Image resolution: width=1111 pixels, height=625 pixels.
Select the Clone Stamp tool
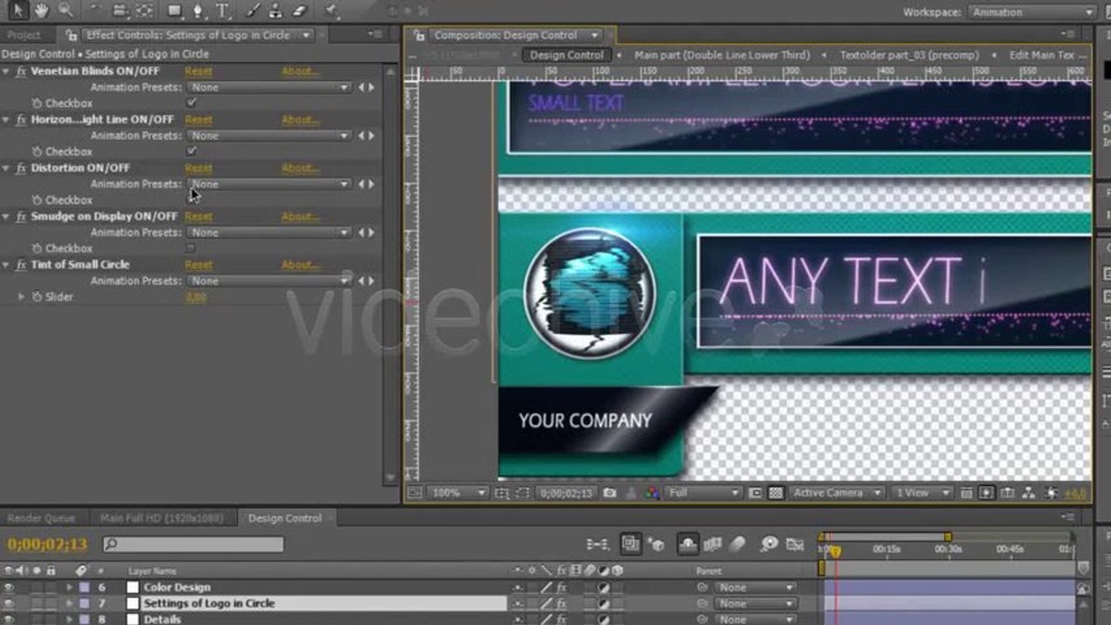(x=277, y=10)
